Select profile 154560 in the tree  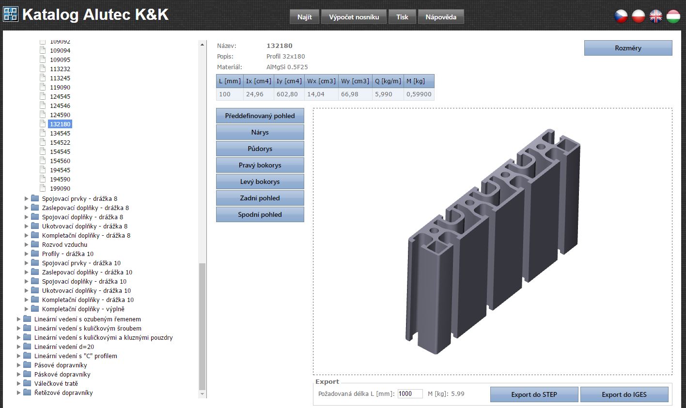(x=60, y=161)
